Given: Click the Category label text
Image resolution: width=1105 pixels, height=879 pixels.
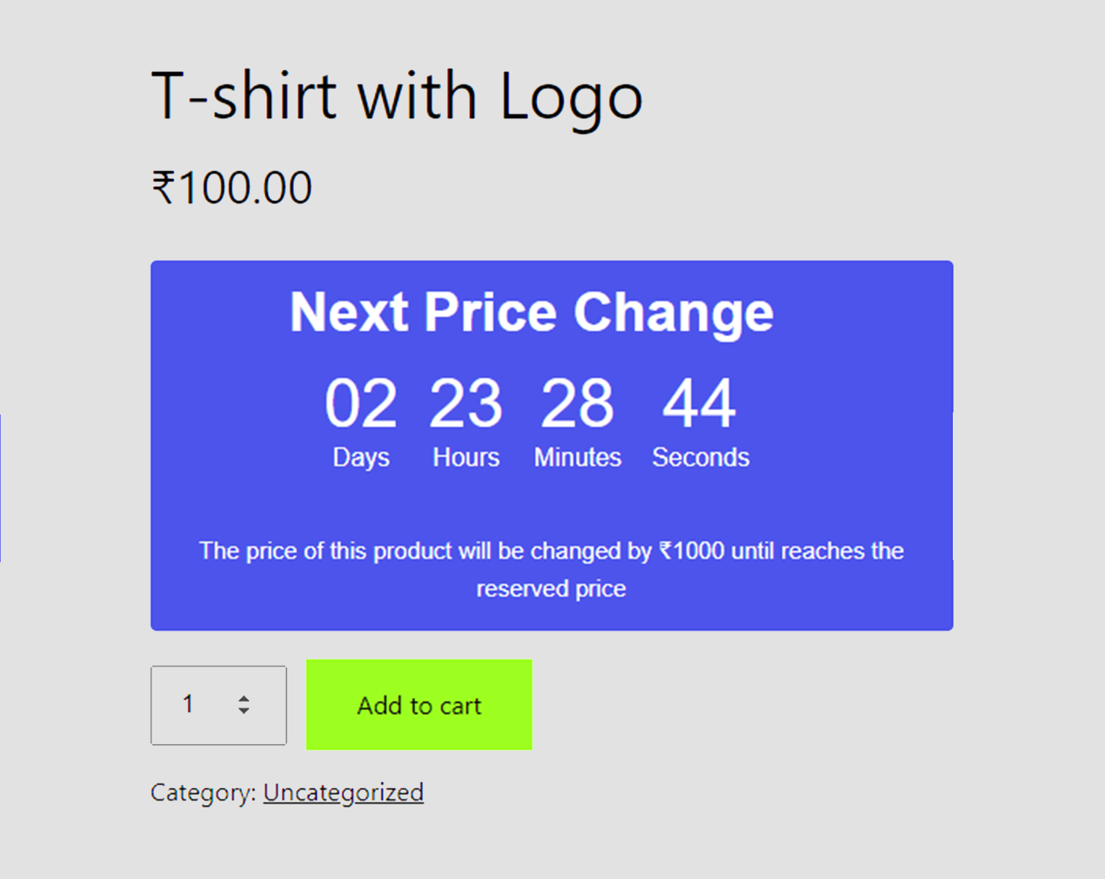Looking at the screenshot, I should pyautogui.click(x=201, y=793).
